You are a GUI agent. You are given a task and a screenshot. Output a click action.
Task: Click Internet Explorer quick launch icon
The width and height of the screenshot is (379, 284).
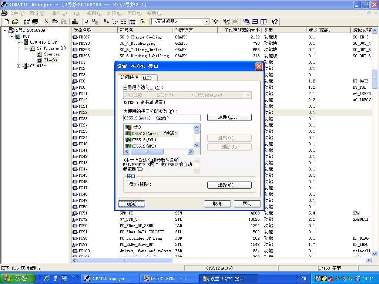point(47,279)
